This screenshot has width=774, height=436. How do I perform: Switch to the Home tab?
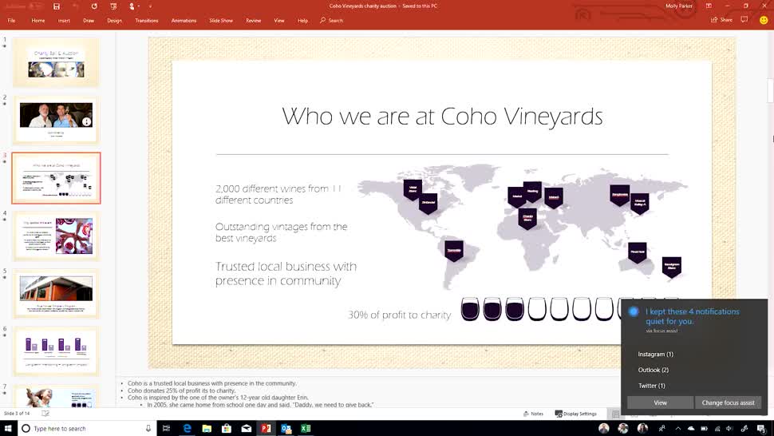click(38, 20)
